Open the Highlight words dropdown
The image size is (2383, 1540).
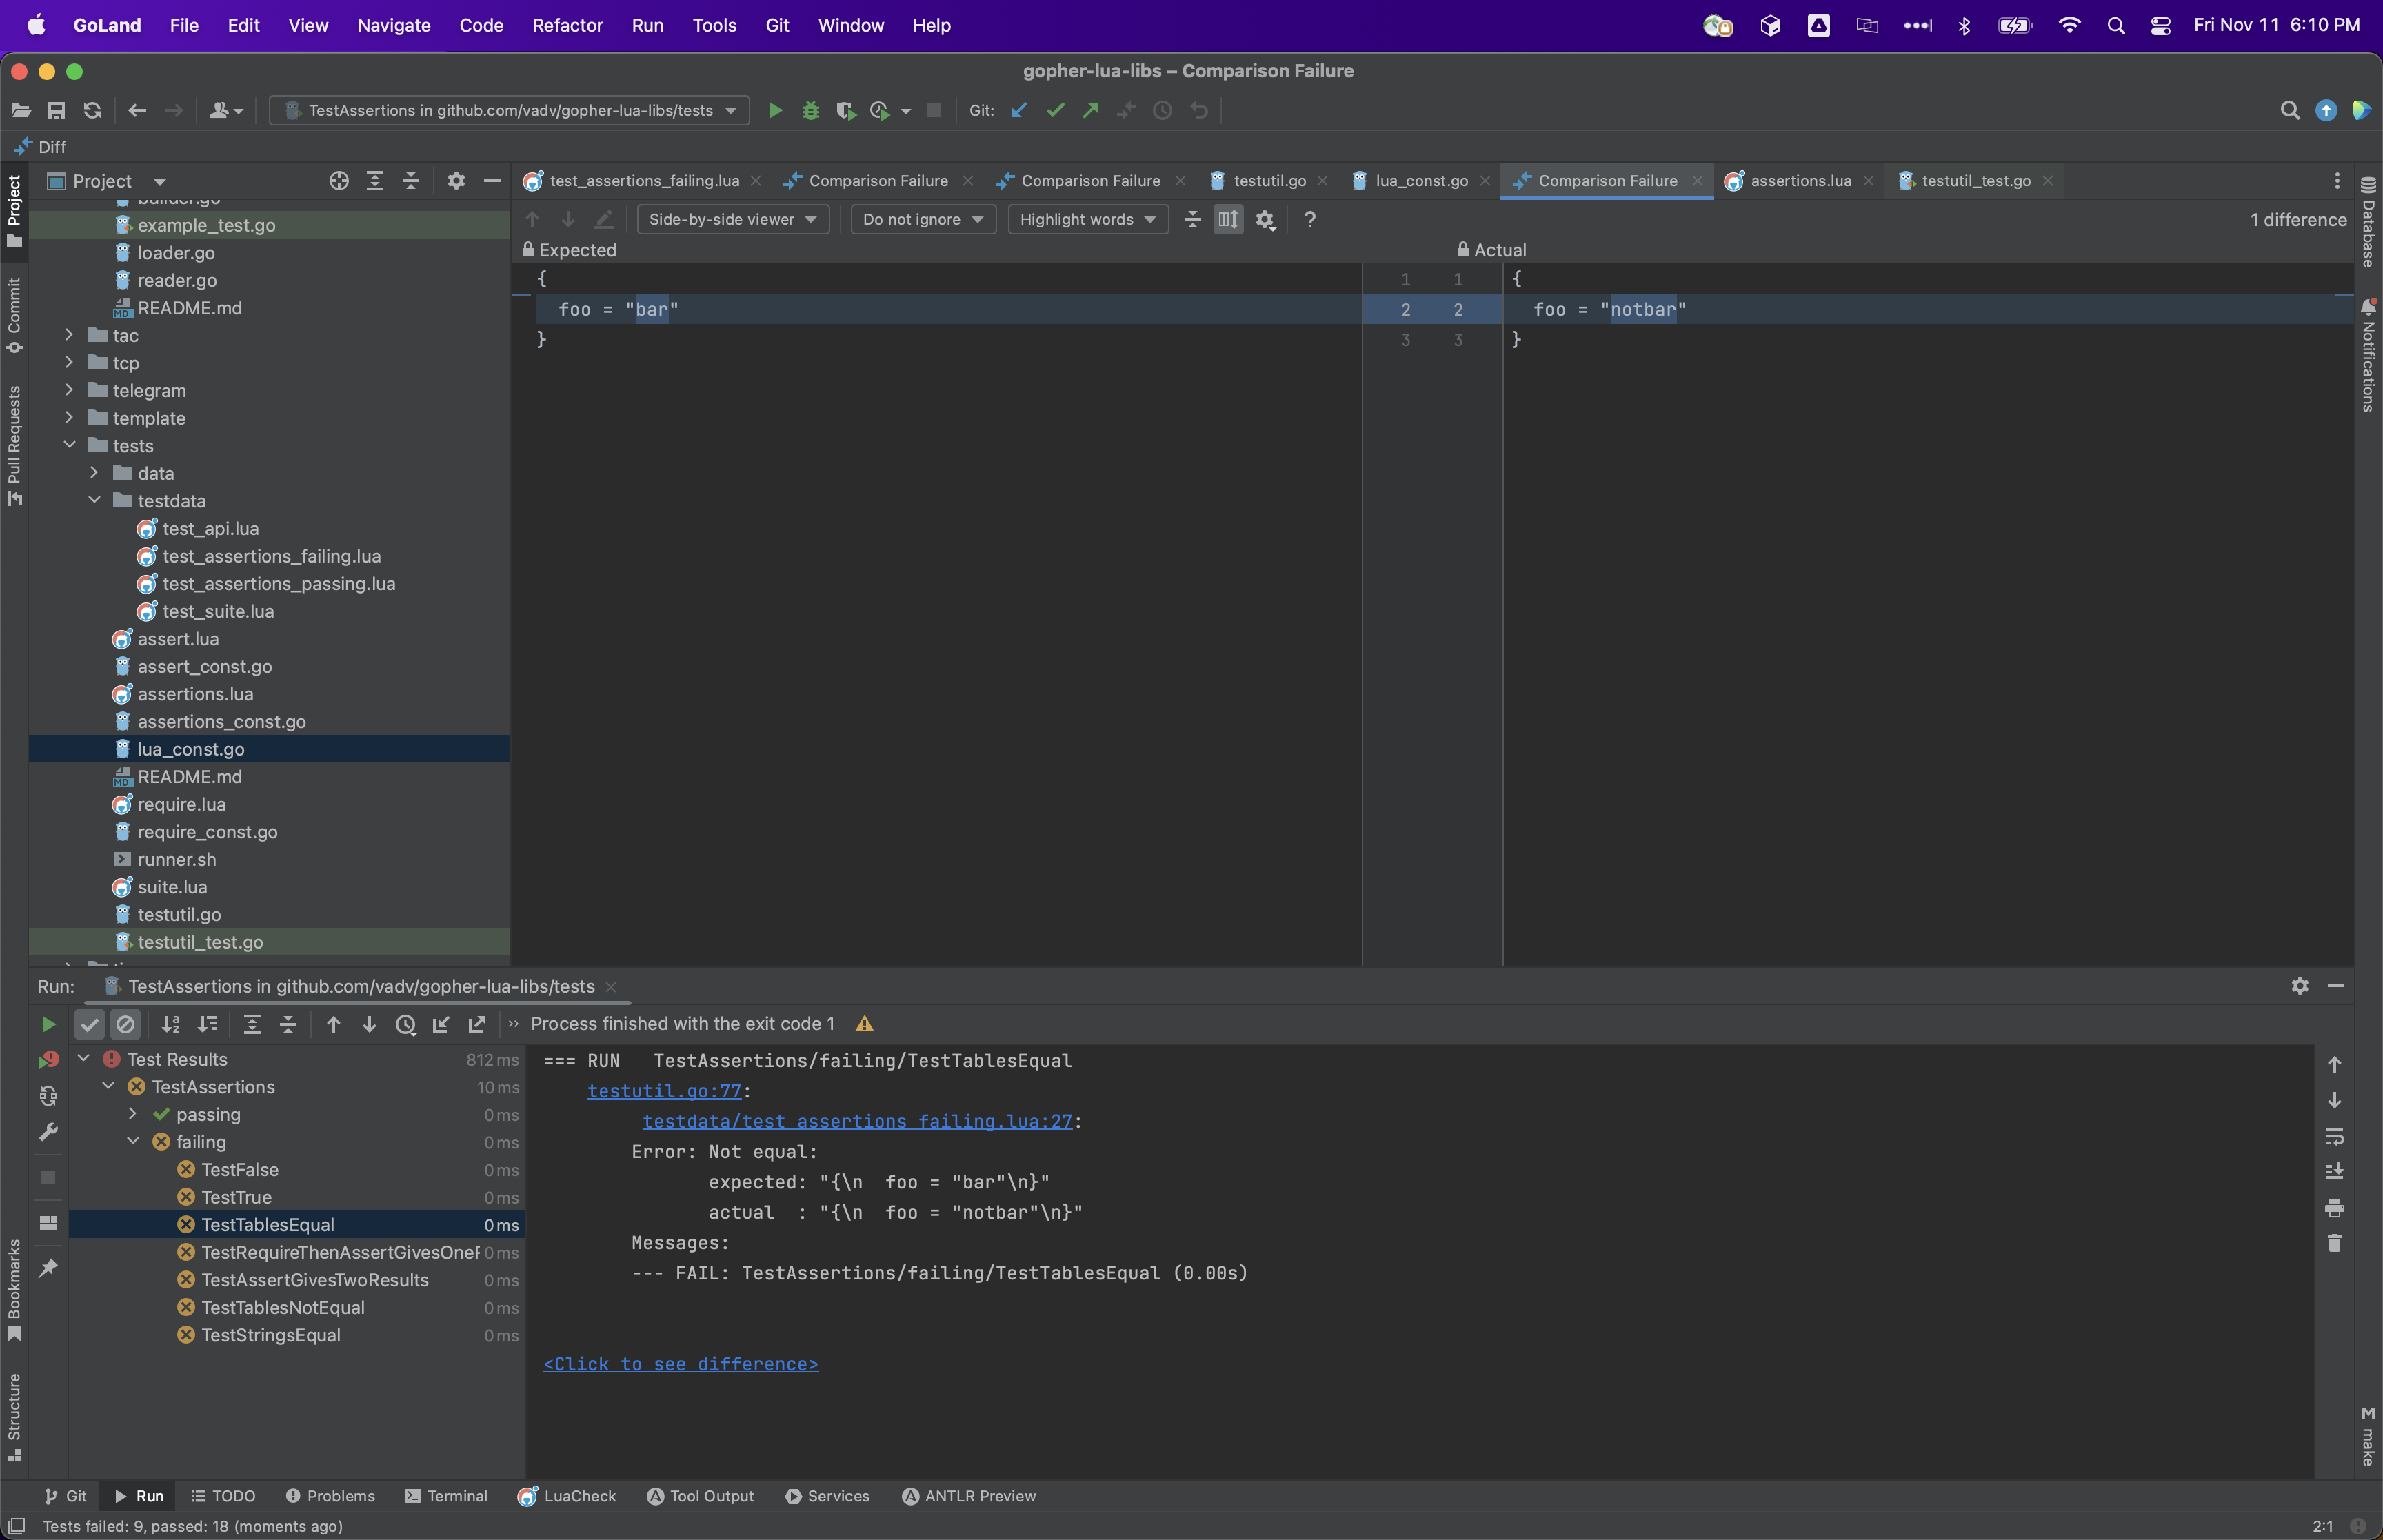coord(1087,220)
